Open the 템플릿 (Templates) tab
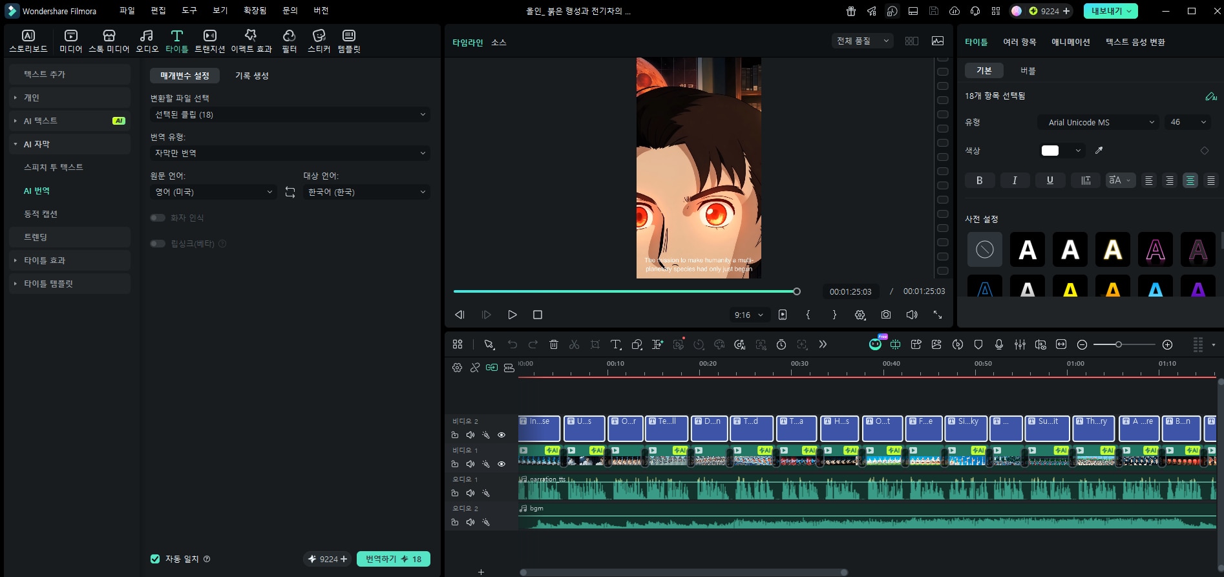This screenshot has height=577, width=1224. pyautogui.click(x=349, y=41)
